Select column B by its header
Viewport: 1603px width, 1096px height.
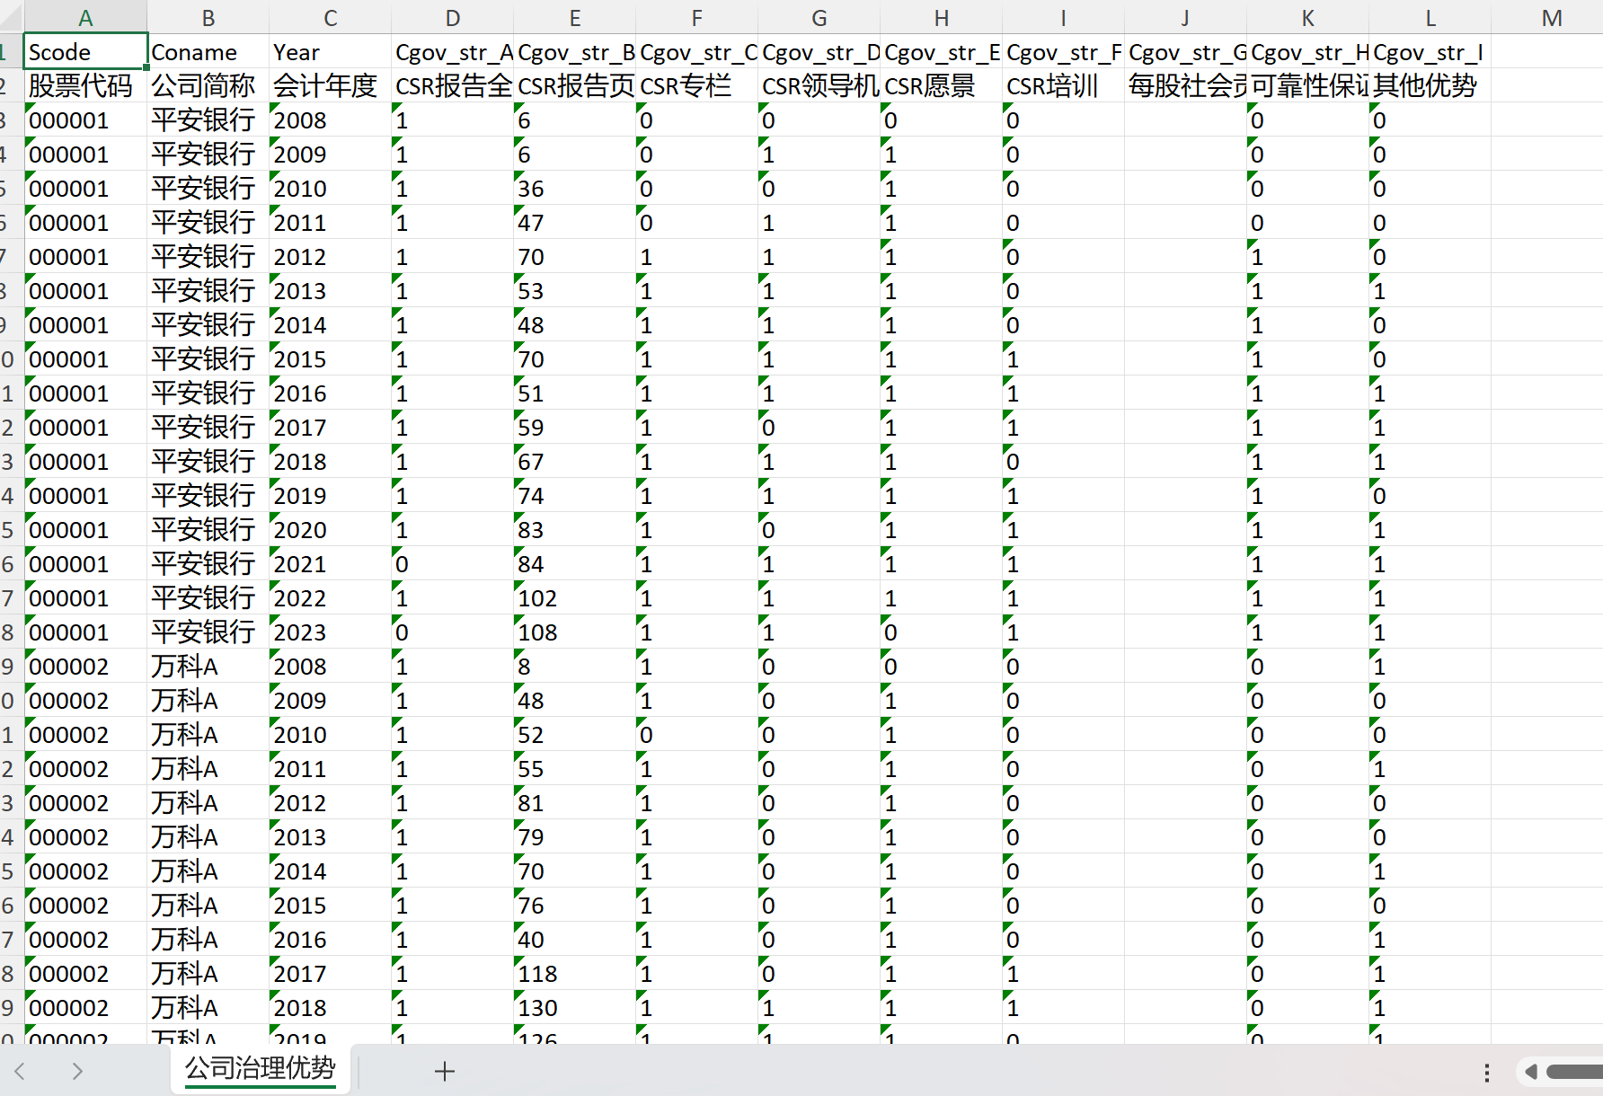tap(208, 17)
